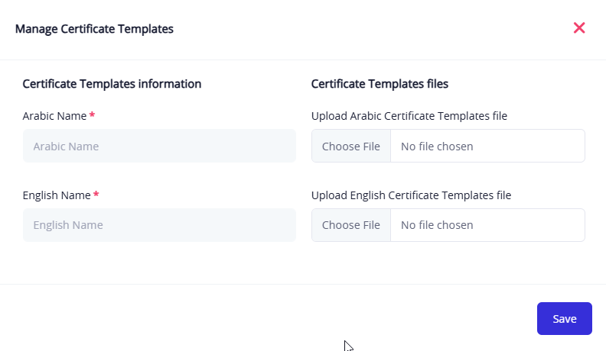Focus the Arabic Name input field
Screen dimensions: 606x351
click(x=159, y=146)
